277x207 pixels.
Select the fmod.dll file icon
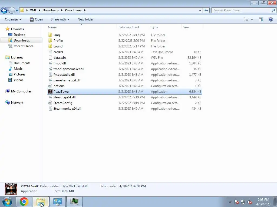tap(50, 63)
